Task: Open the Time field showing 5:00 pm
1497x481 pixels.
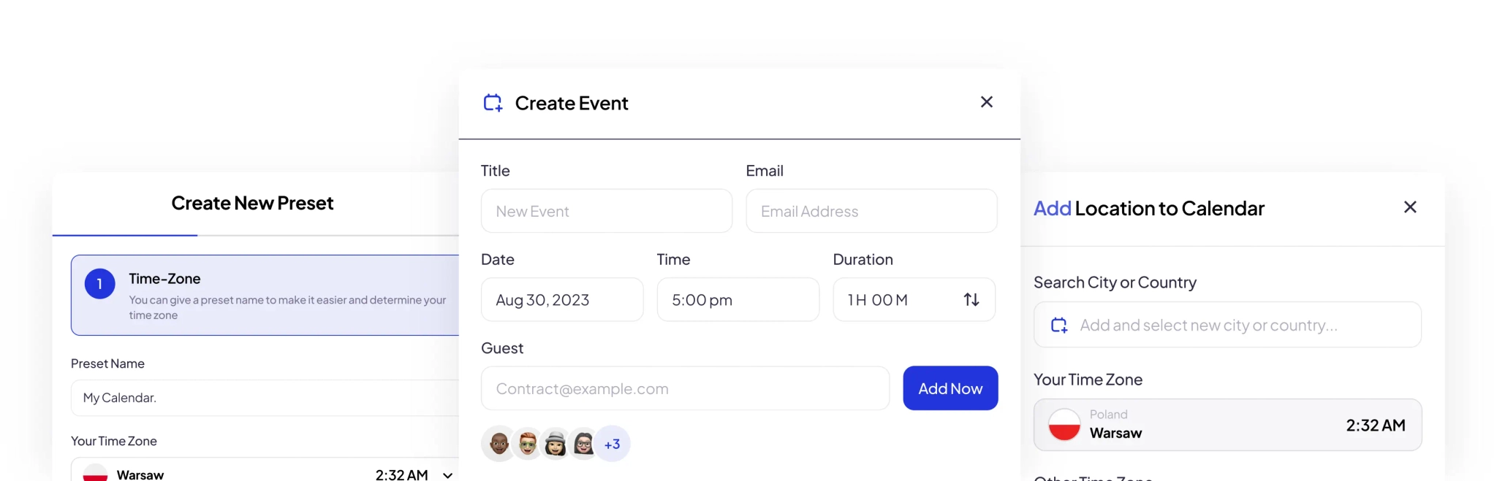Action: pyautogui.click(x=738, y=299)
